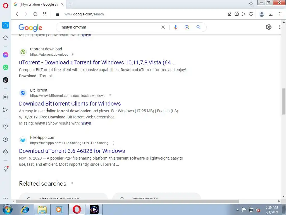Image resolution: width=286 pixels, height=215 pixels.
Task: Close the Google Search tab
Action: pos(62,4)
